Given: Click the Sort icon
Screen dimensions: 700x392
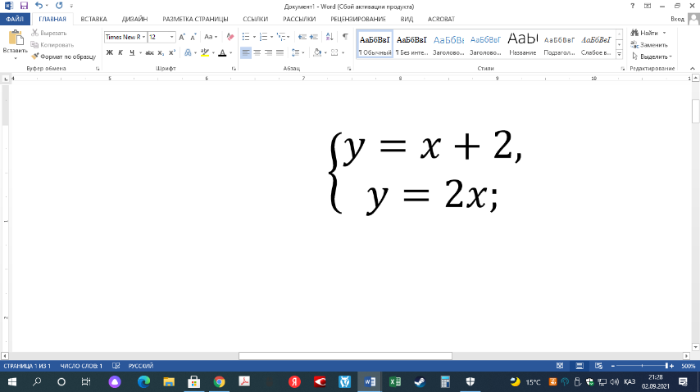Looking at the screenshot, I should tap(330, 37).
